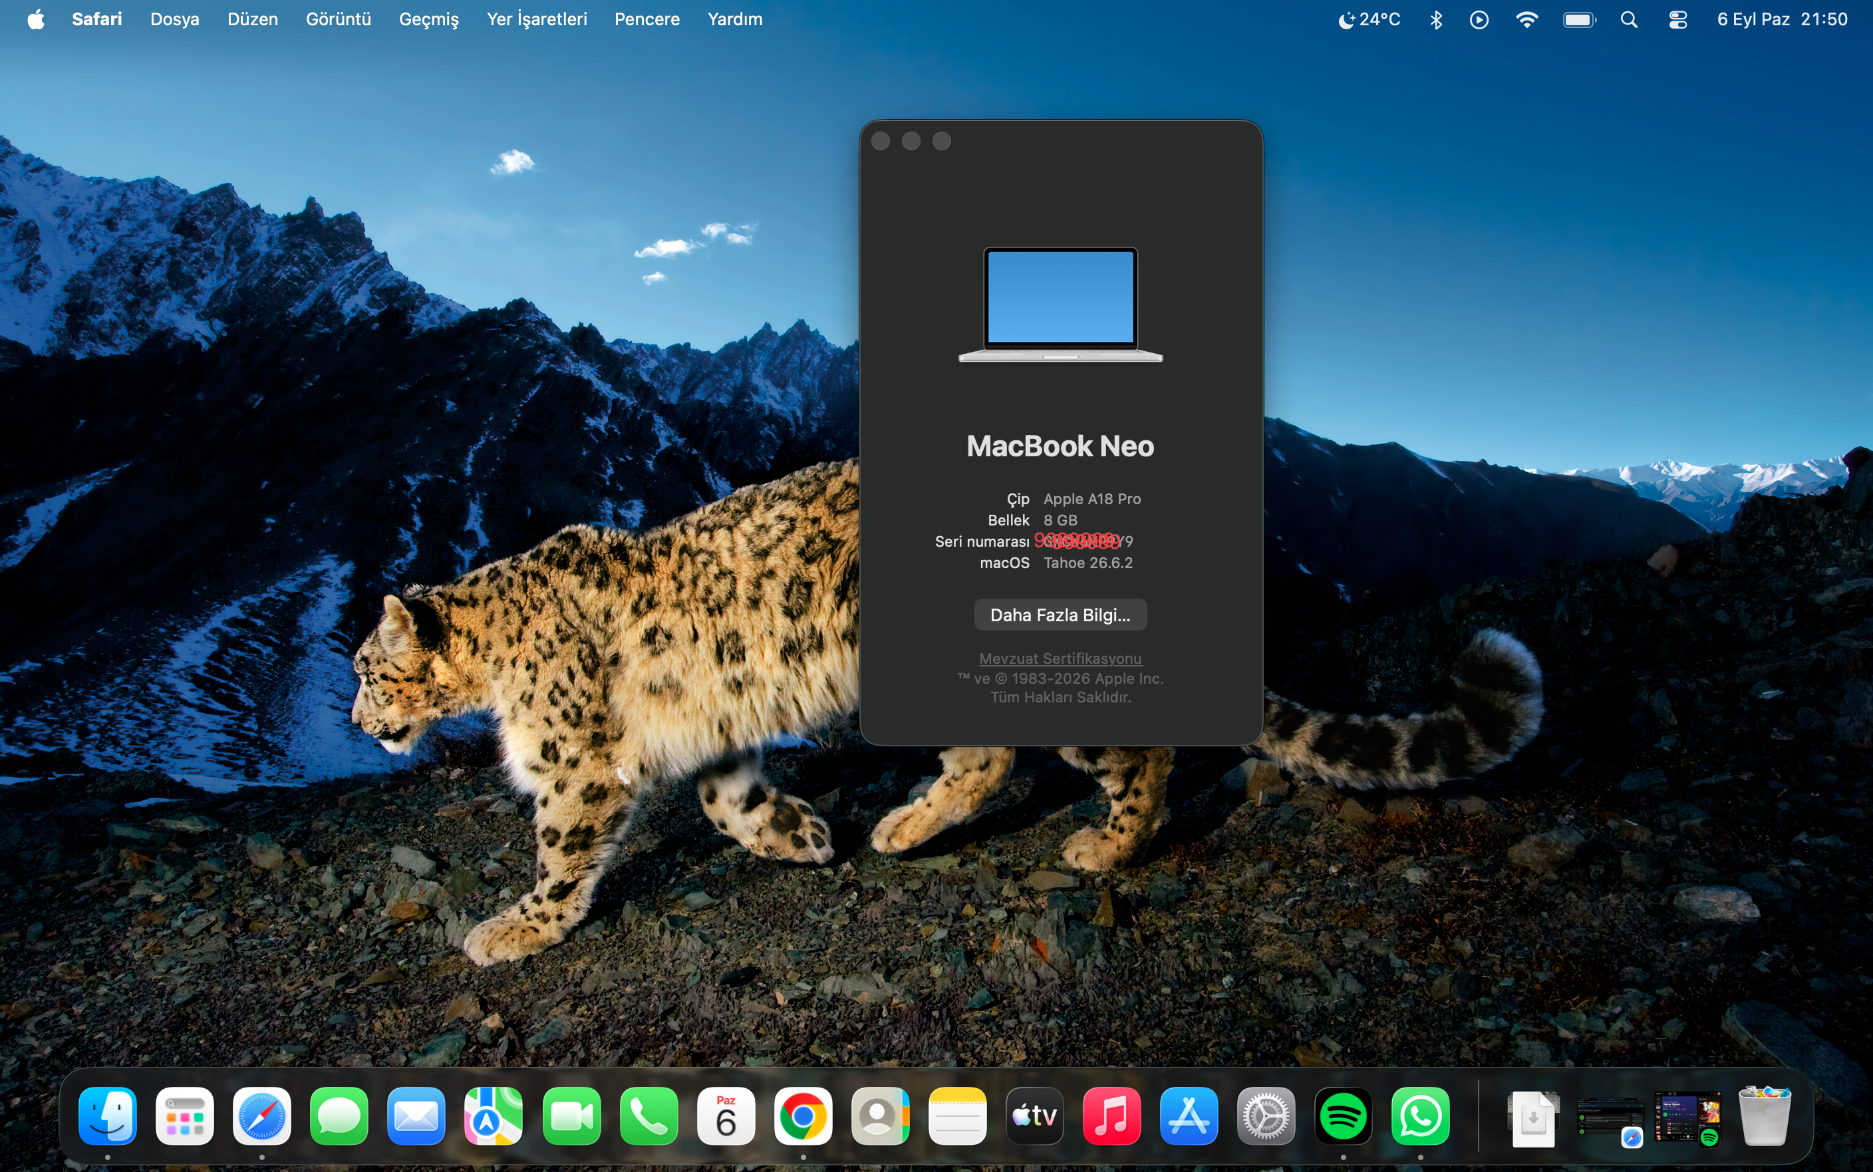The width and height of the screenshot is (1873, 1172).
Task: Open the Mail app in the Dock
Action: [x=416, y=1116]
